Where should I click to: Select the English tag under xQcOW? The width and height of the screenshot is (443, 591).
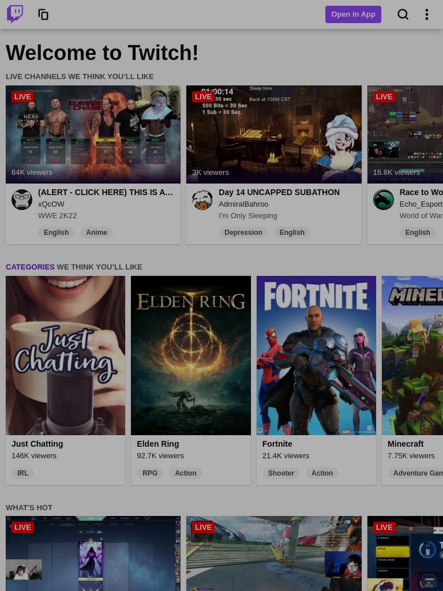click(56, 233)
